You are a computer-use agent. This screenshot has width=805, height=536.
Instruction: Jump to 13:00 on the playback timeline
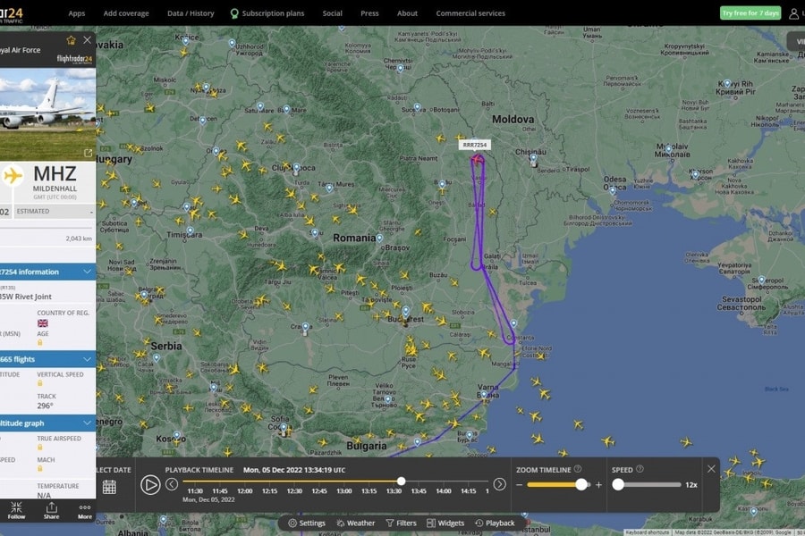click(x=344, y=490)
